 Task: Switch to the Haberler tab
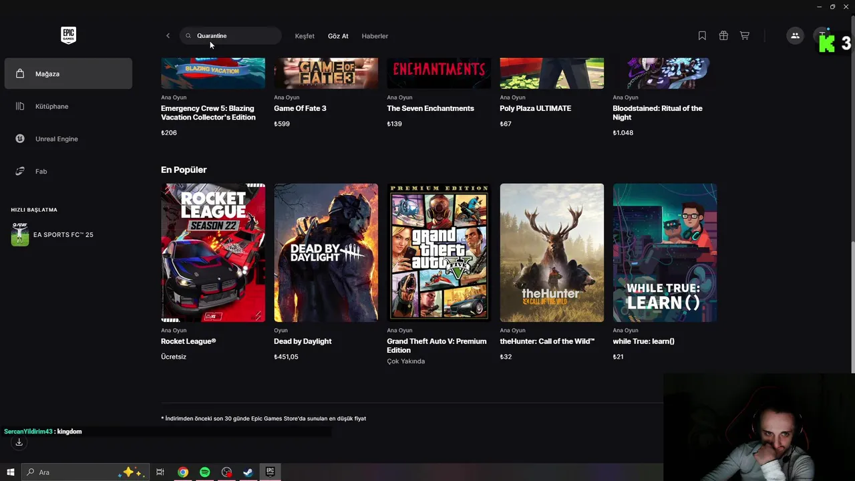[x=375, y=36]
